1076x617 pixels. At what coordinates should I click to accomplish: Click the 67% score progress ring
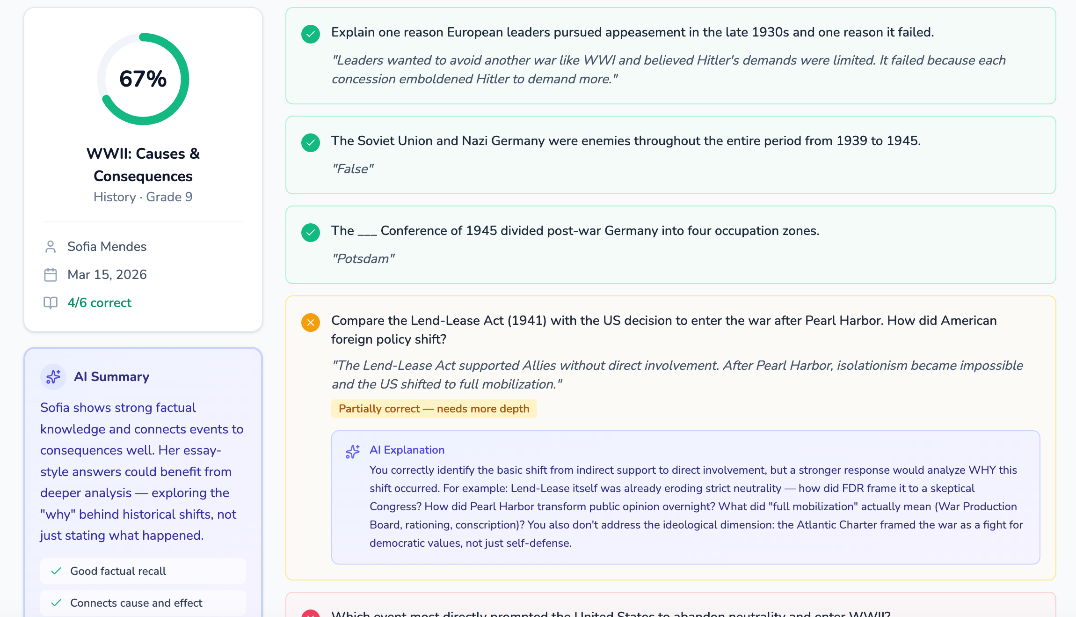coord(143,79)
